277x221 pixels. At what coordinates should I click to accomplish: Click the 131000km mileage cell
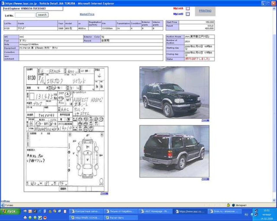click(108, 28)
